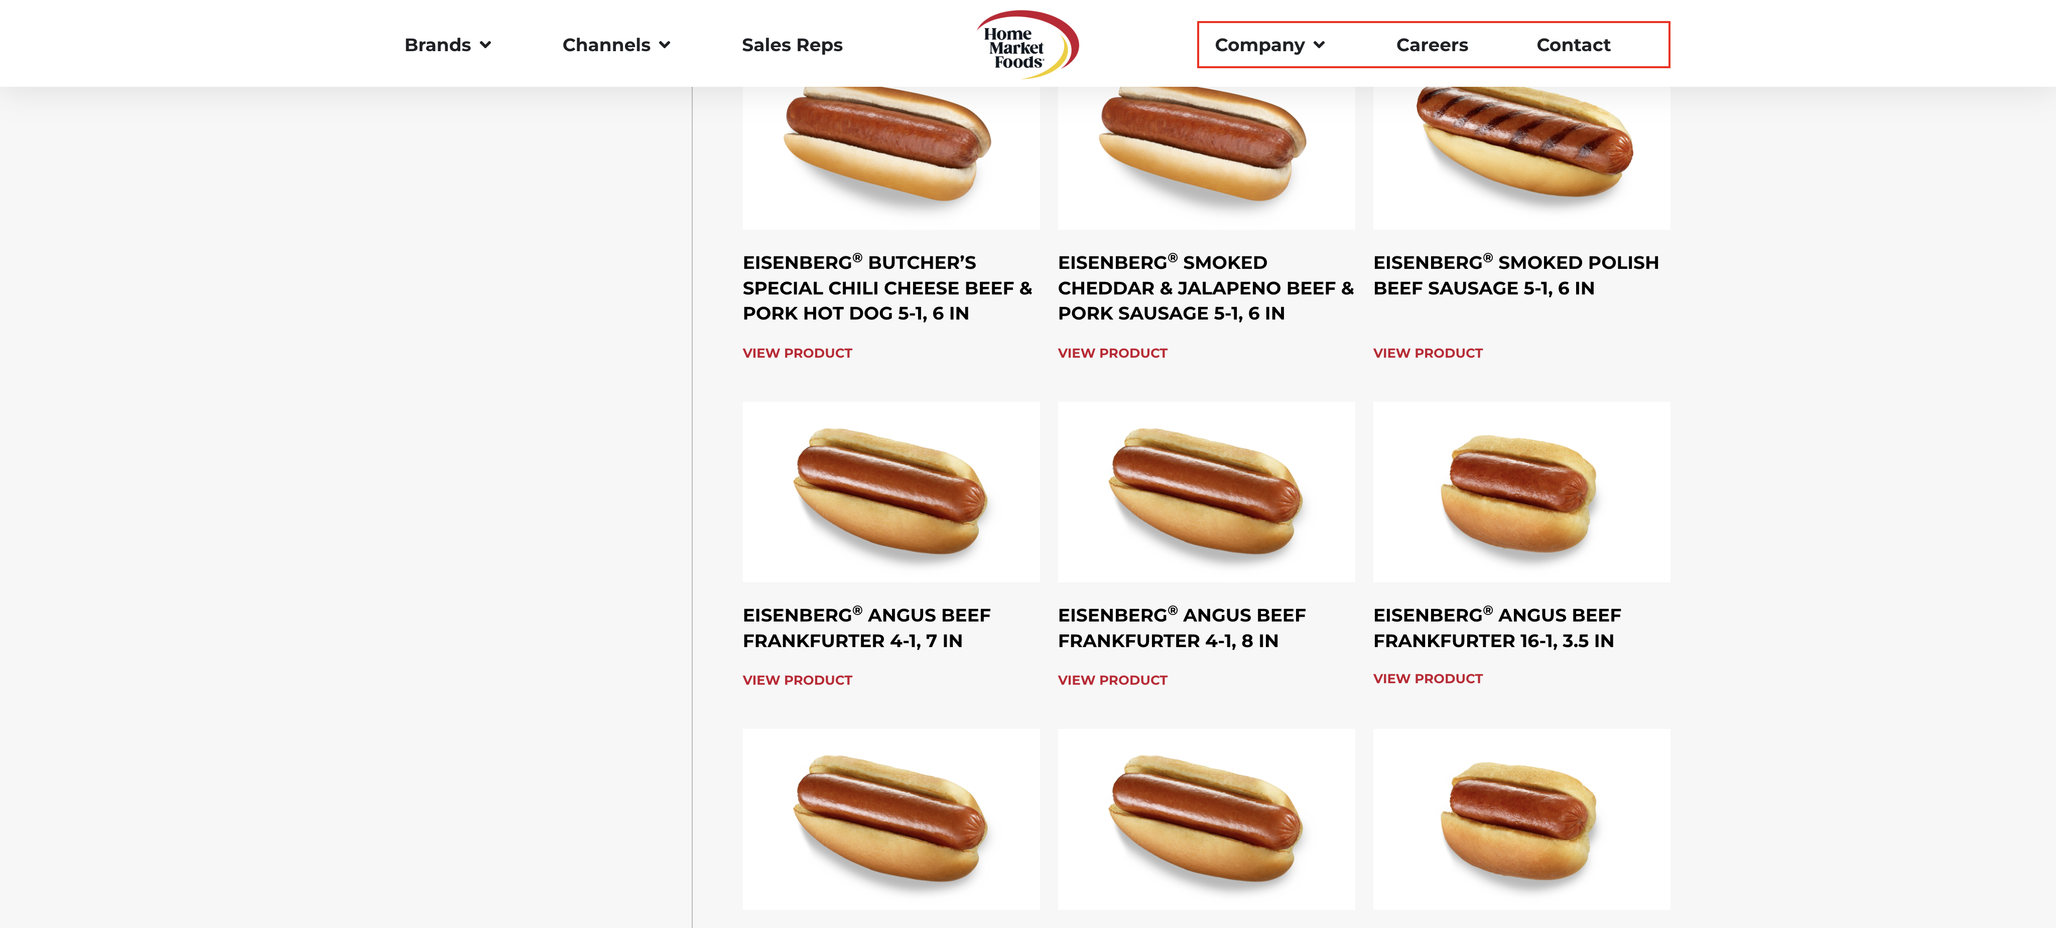Open the Contact page
This screenshot has width=2056, height=928.
point(1573,45)
